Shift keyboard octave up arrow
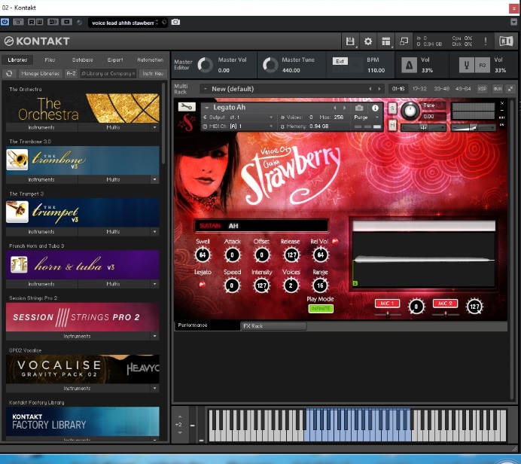Image resolution: width=521 pixels, height=464 pixels. tap(180, 417)
